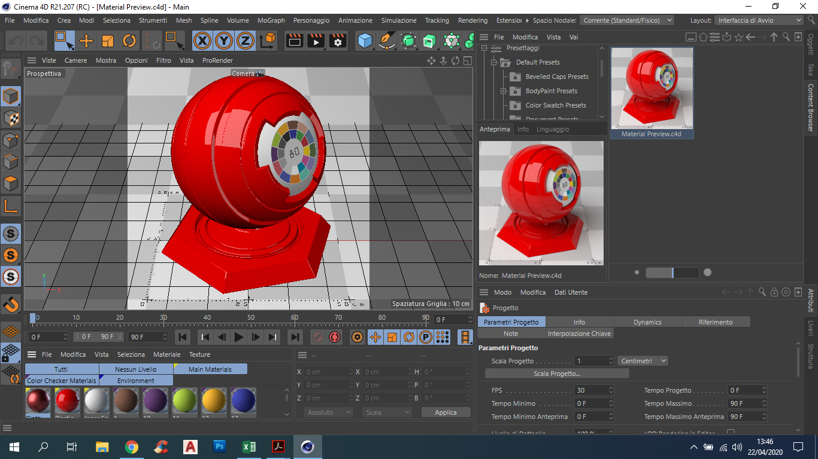This screenshot has height=459, width=818.
Task: Open the viewport Filtro menu
Action: coord(163,60)
